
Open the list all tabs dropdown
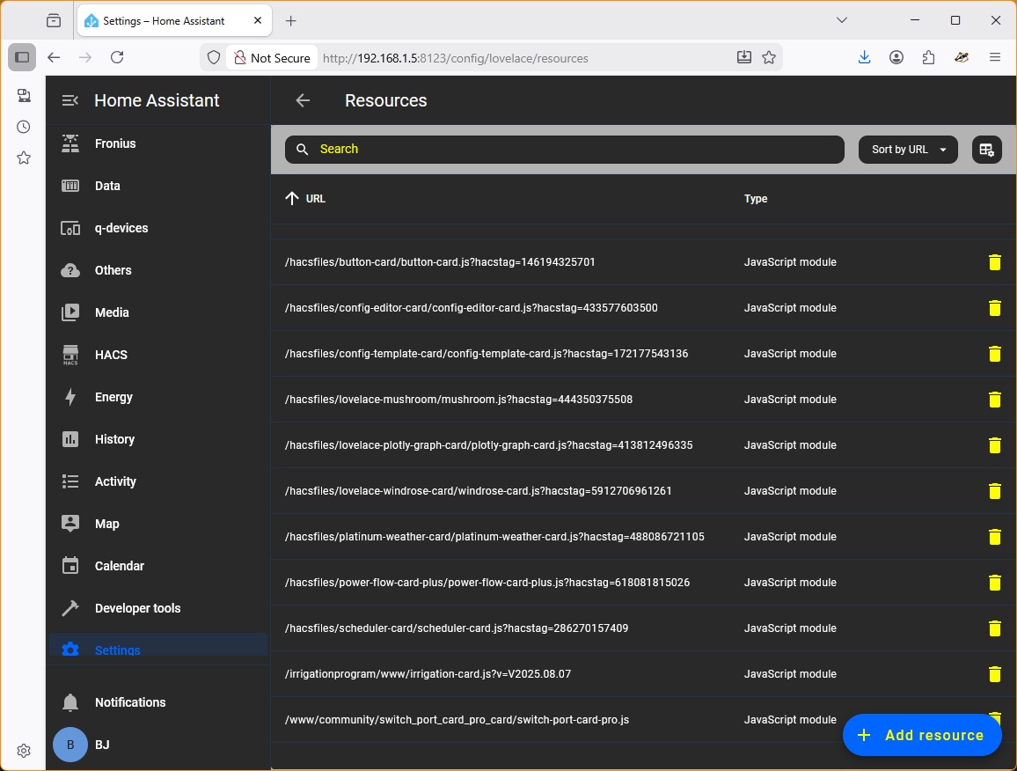(842, 20)
